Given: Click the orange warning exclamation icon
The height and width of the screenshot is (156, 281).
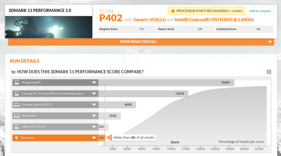Looking at the screenshot, I should (x=173, y=11).
